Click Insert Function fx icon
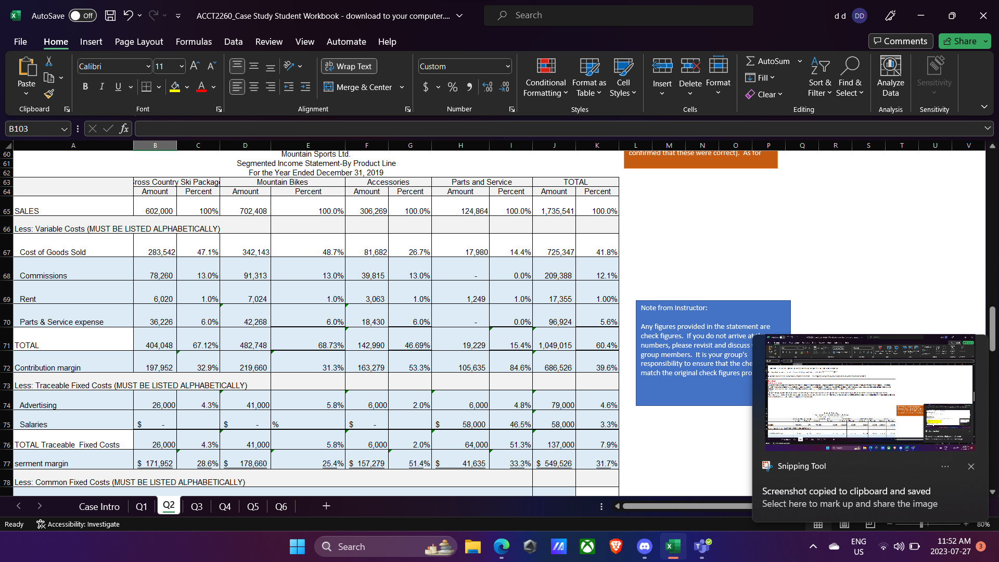This screenshot has height=562, width=999. (124, 129)
